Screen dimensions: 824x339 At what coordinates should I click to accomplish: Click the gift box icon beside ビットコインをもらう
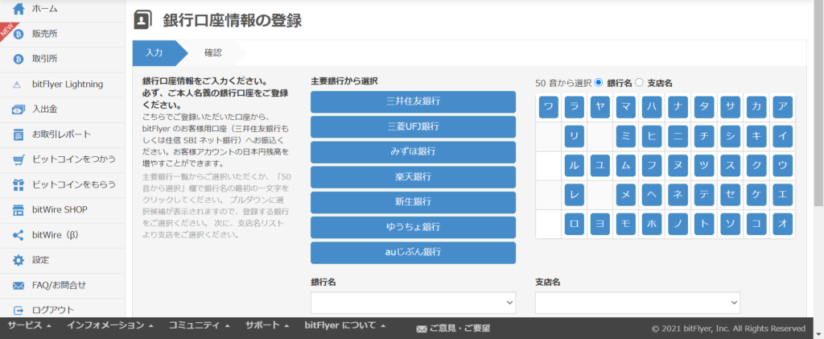pos(19,185)
